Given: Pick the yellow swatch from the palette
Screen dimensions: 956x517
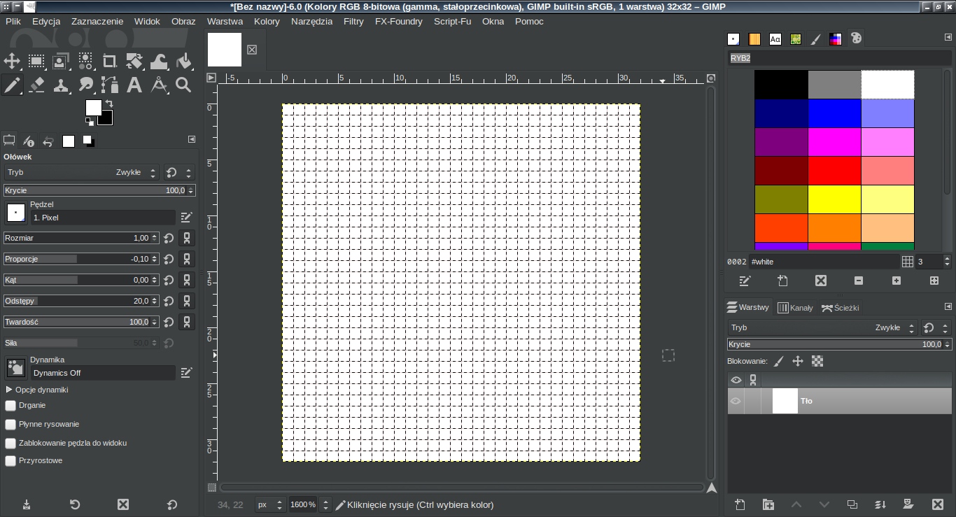Looking at the screenshot, I should (x=834, y=199).
